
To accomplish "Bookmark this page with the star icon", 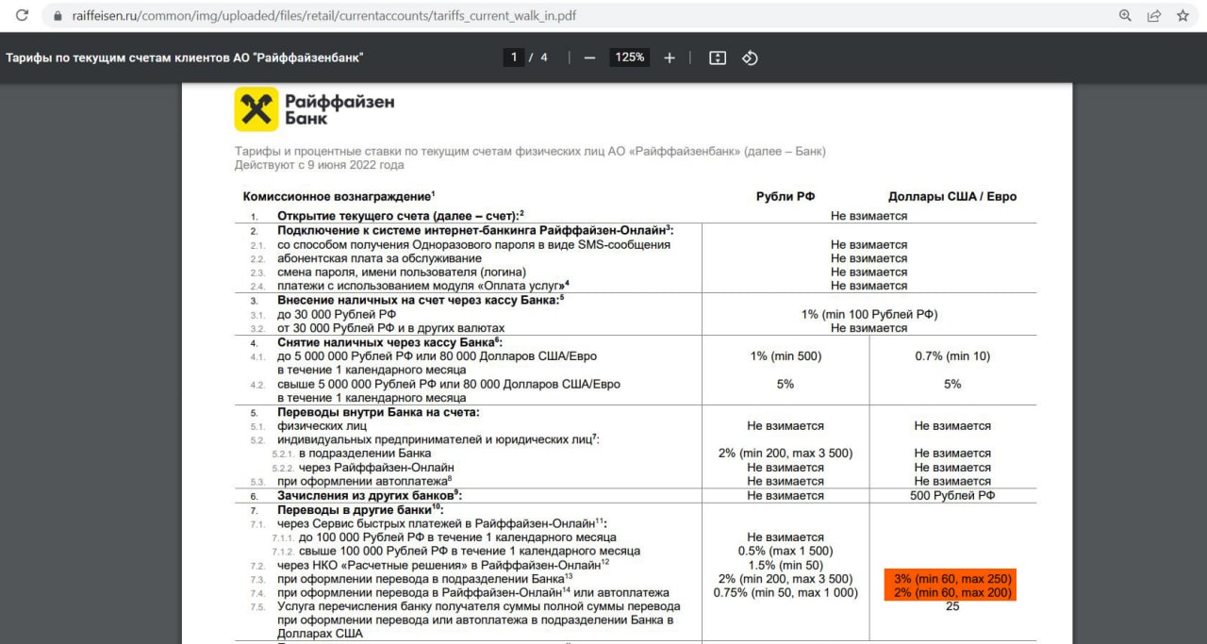I will pyautogui.click(x=1182, y=16).
